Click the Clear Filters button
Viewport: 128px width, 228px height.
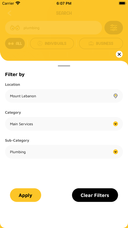[95, 195]
